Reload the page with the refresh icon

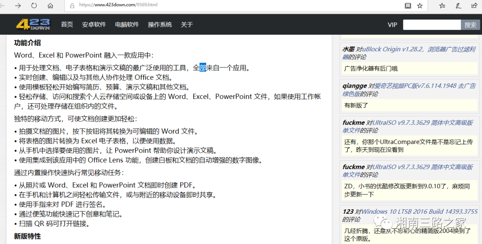point(34,5)
